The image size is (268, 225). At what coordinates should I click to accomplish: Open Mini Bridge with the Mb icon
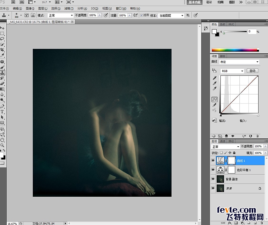pos(22,2)
